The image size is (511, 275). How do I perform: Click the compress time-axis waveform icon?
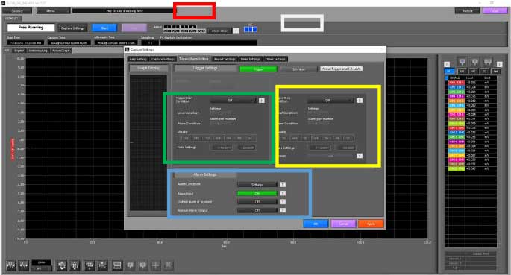click(24, 265)
